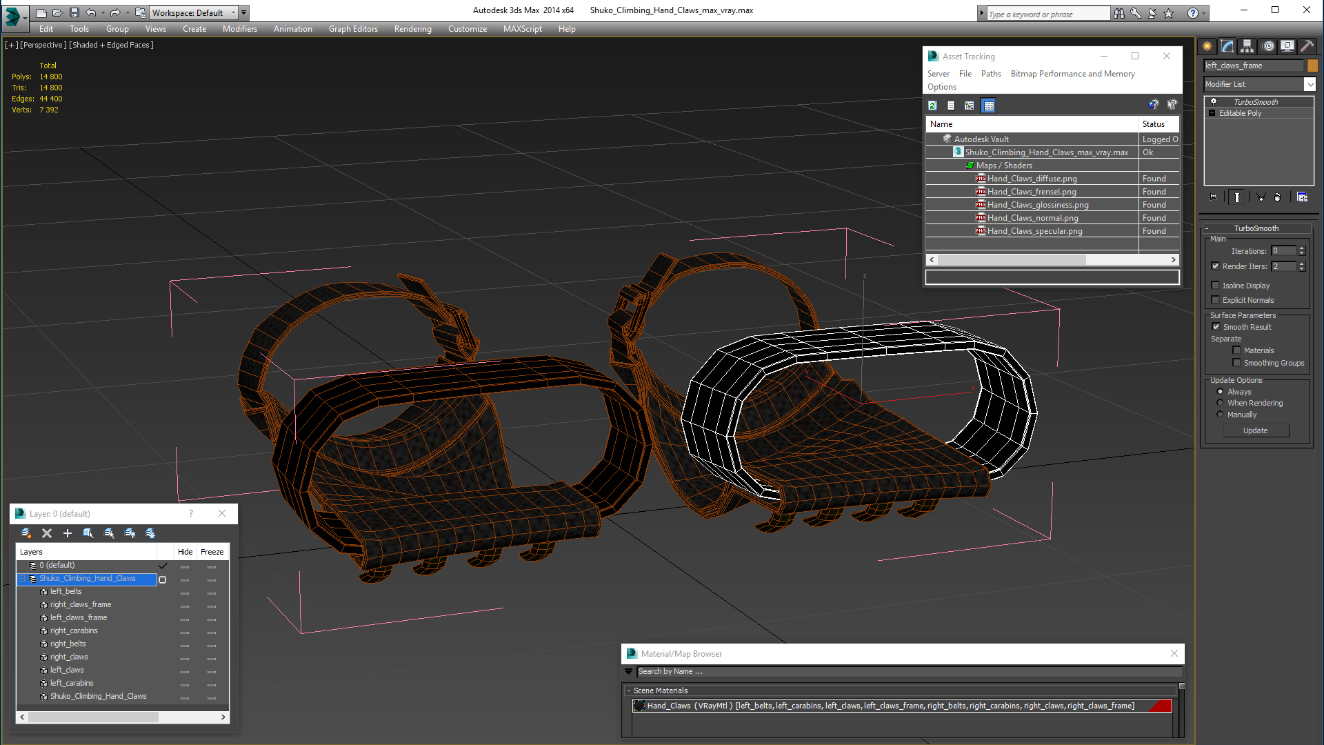The image size is (1324, 745).
Task: Open the Rendering menu
Action: [412, 29]
